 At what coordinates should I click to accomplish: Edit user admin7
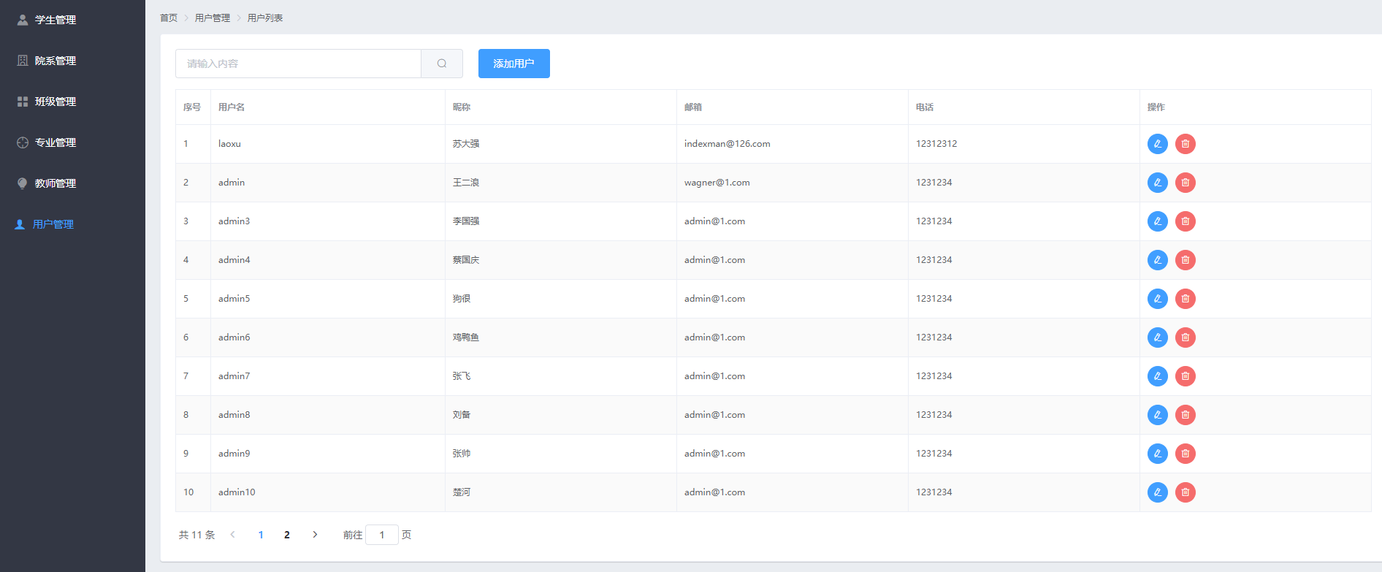[x=1157, y=376]
